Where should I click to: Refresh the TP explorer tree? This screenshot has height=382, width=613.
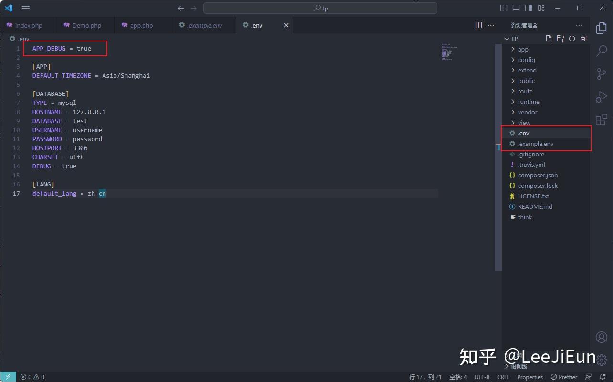pos(571,38)
